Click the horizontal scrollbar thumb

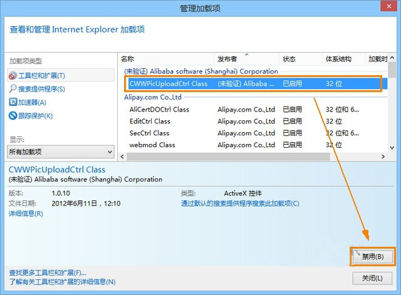[228, 157]
